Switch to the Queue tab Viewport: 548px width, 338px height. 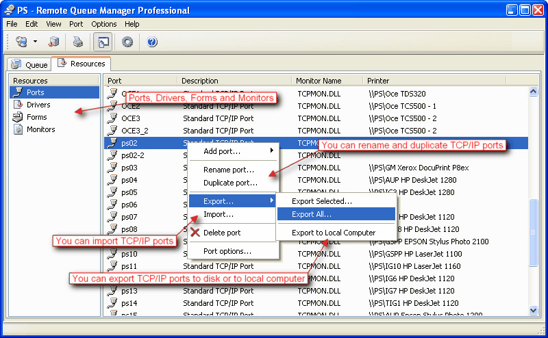(x=29, y=65)
